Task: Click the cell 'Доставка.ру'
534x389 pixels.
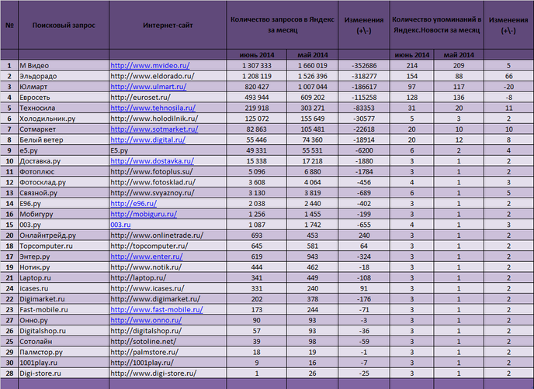Action: pos(64,161)
